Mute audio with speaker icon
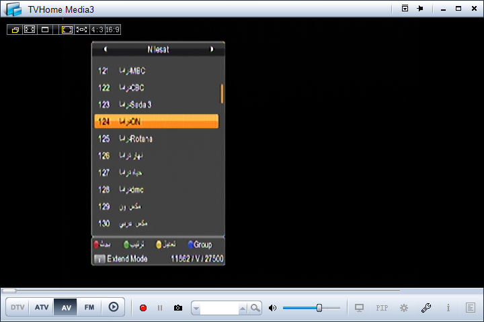This screenshot has height=322, width=484. click(272, 308)
